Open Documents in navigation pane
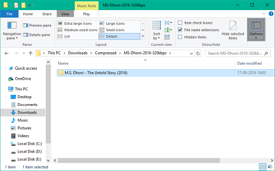 point(24,105)
